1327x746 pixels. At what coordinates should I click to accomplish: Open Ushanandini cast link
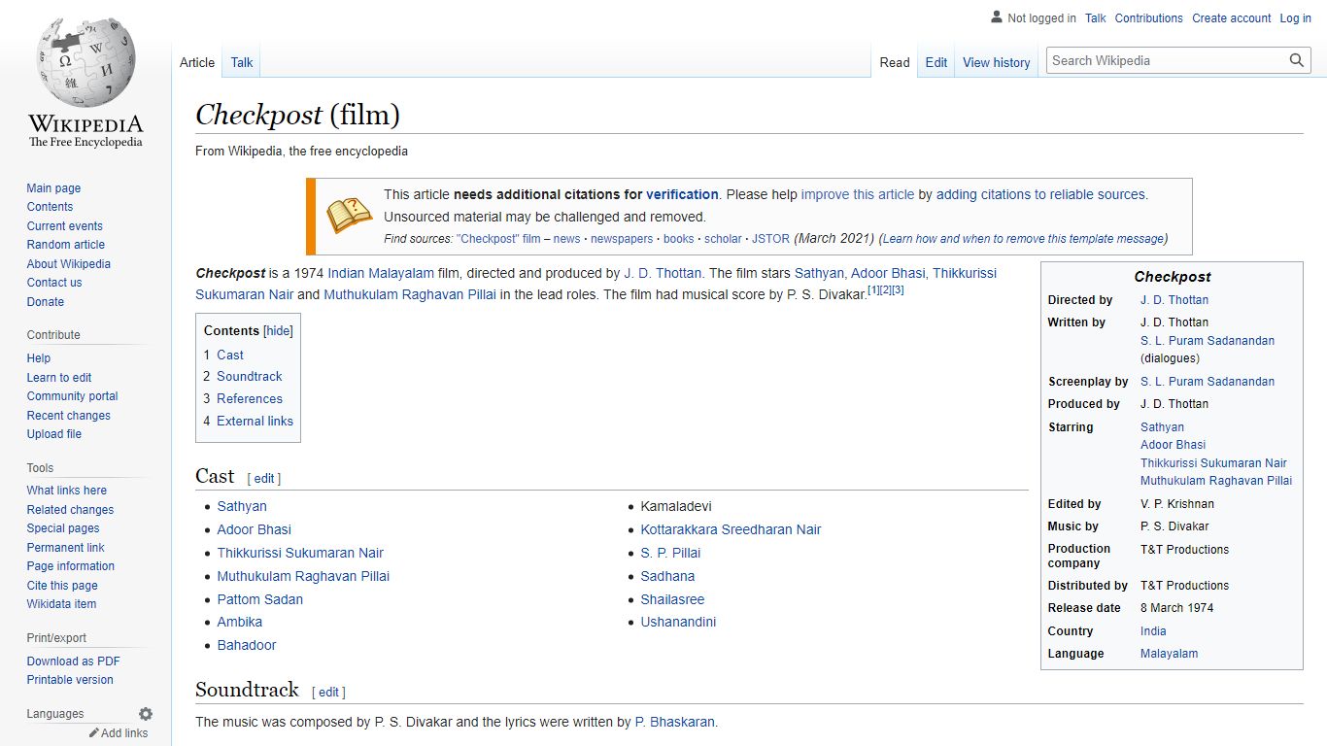coord(678,622)
